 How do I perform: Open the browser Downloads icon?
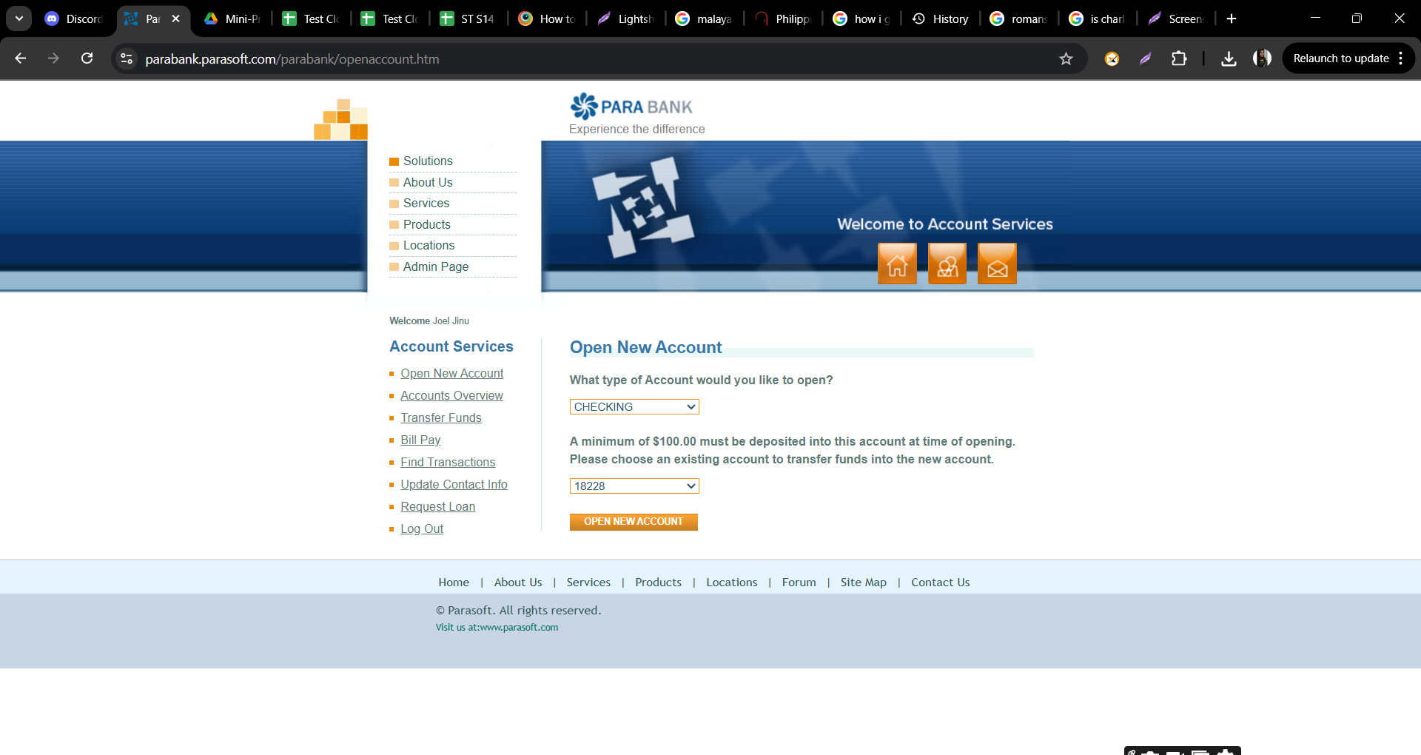[x=1229, y=59]
